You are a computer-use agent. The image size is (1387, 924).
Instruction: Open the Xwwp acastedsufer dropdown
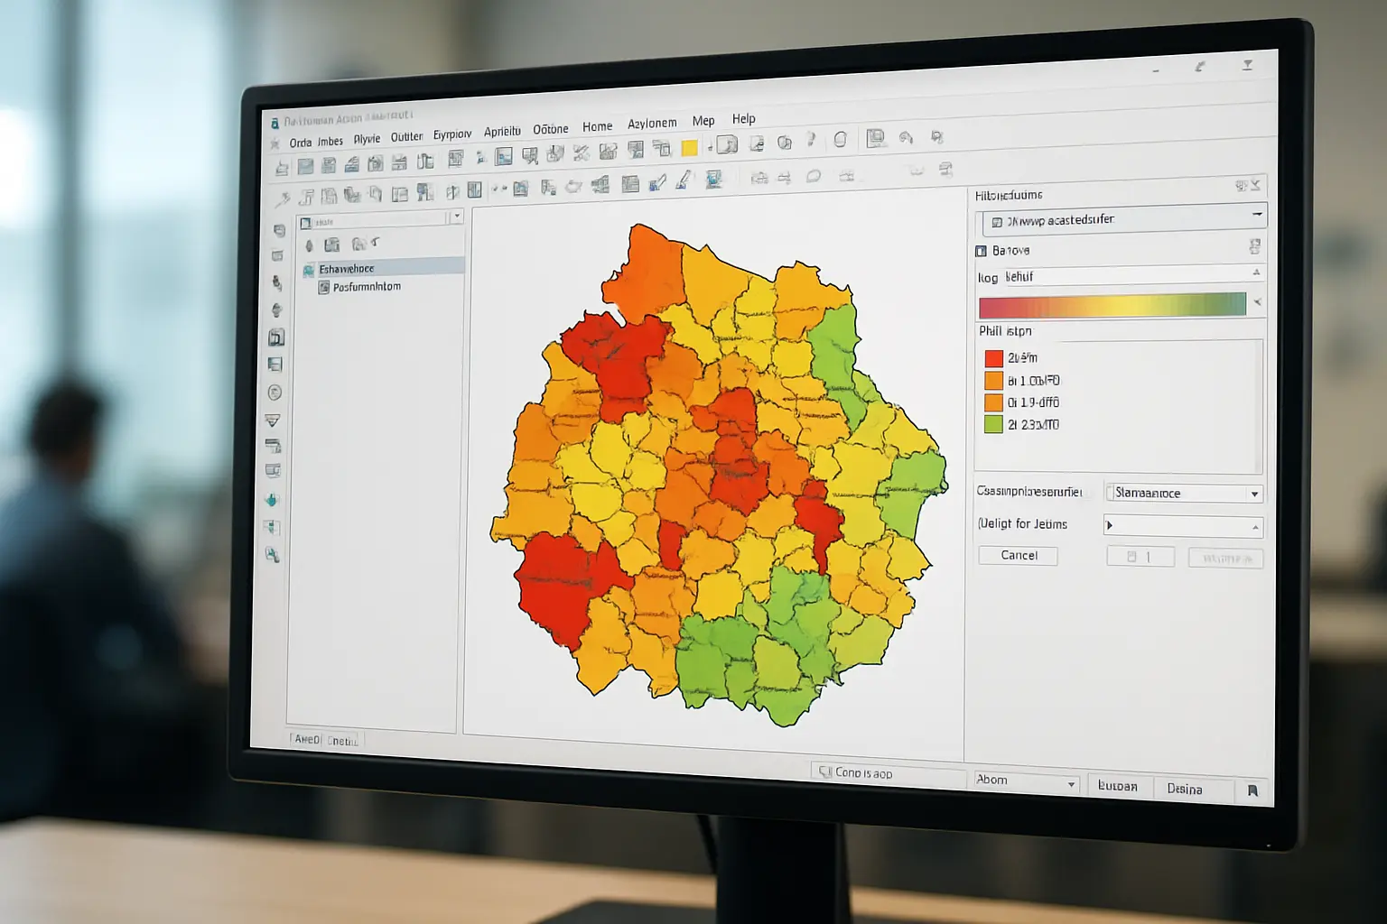pyautogui.click(x=1256, y=215)
